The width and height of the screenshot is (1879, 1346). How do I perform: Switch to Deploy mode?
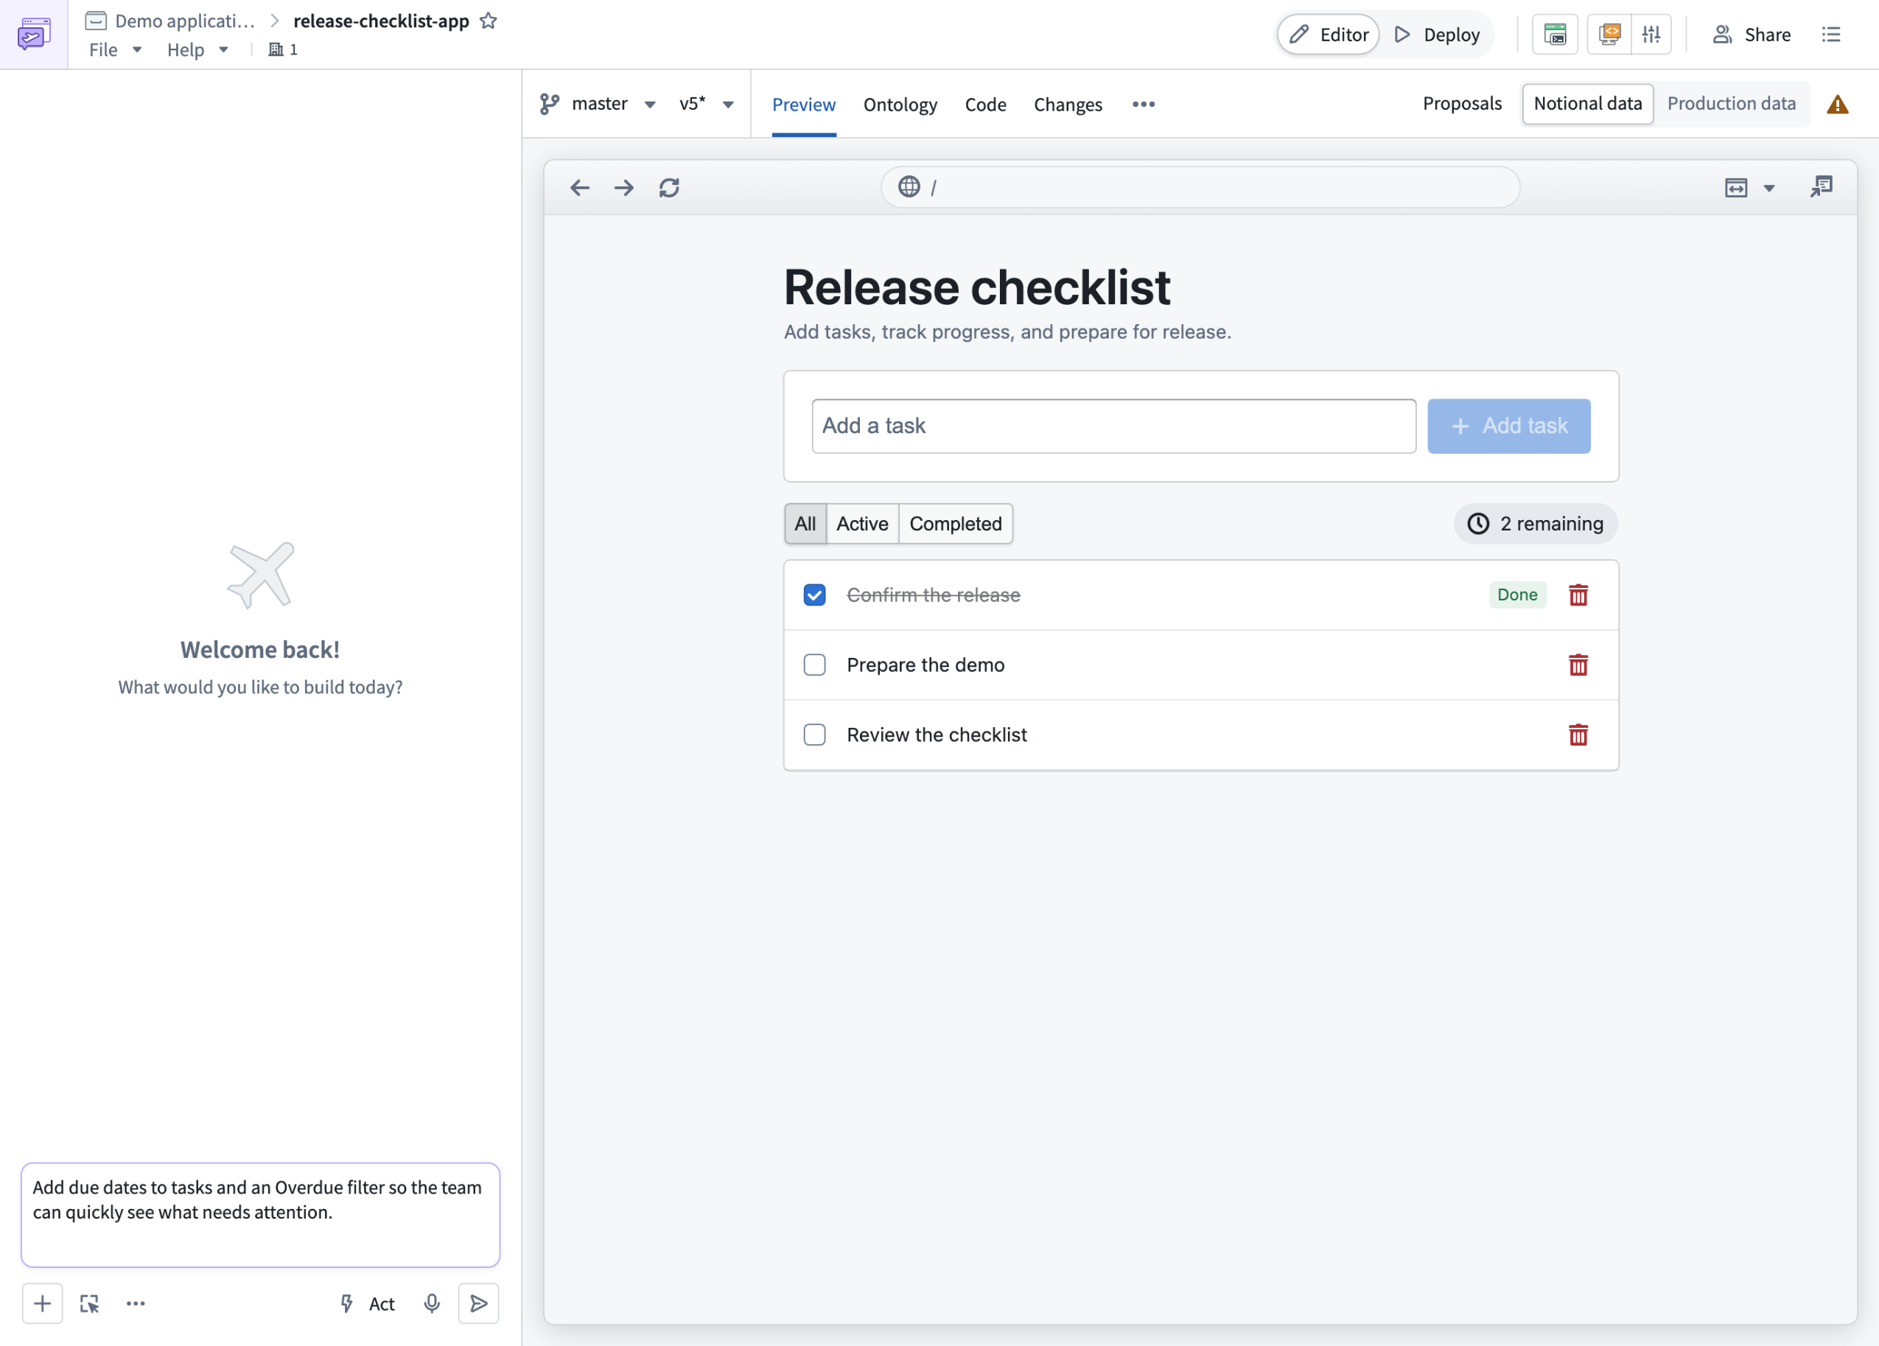(1438, 35)
